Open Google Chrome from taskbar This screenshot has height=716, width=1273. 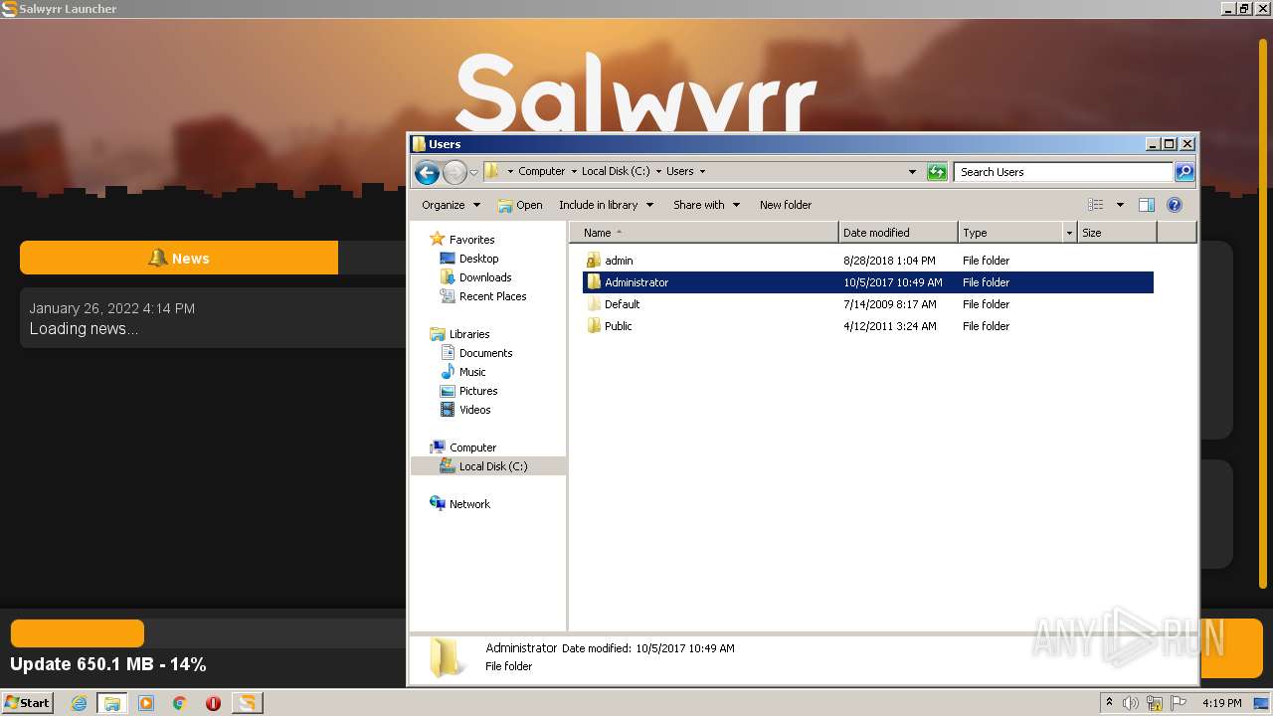180,703
